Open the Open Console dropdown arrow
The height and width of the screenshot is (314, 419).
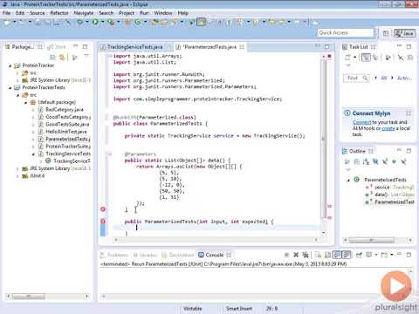click(x=392, y=255)
